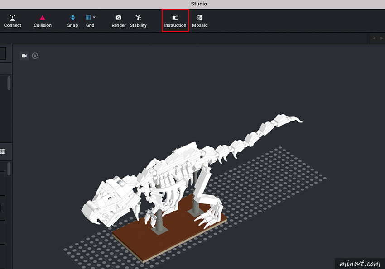Click the Connect tool

click(13, 21)
